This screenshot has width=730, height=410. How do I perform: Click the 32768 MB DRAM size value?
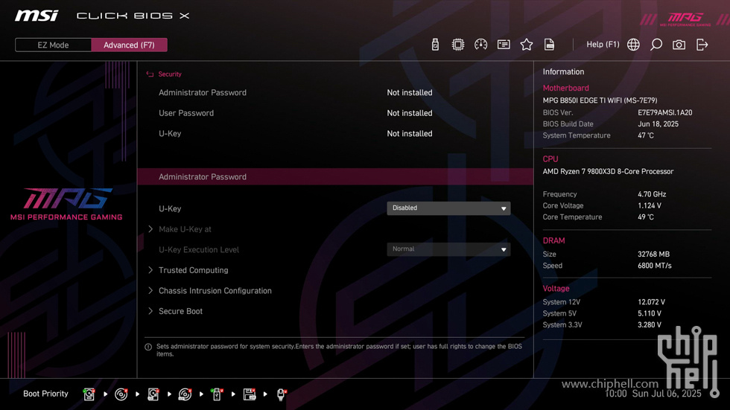(654, 254)
